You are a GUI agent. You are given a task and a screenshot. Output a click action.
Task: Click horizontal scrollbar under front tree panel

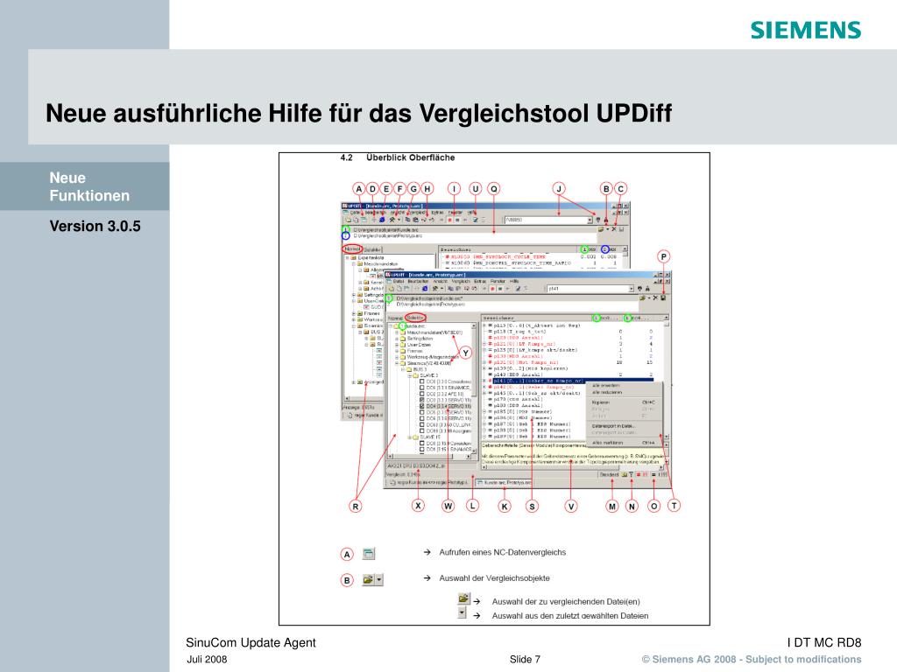429,457
